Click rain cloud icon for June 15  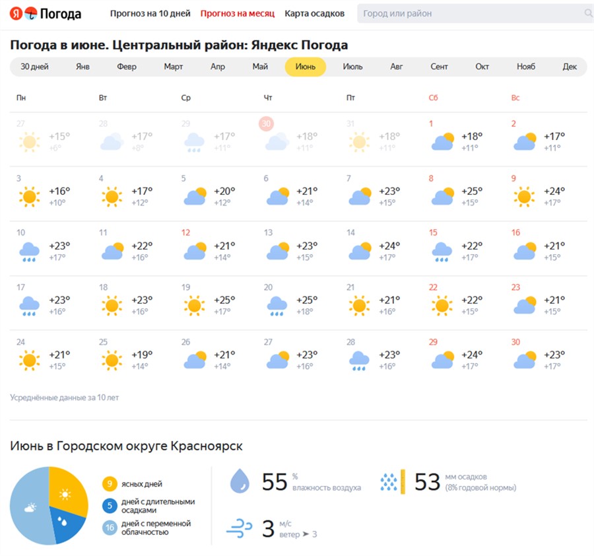[442, 252]
